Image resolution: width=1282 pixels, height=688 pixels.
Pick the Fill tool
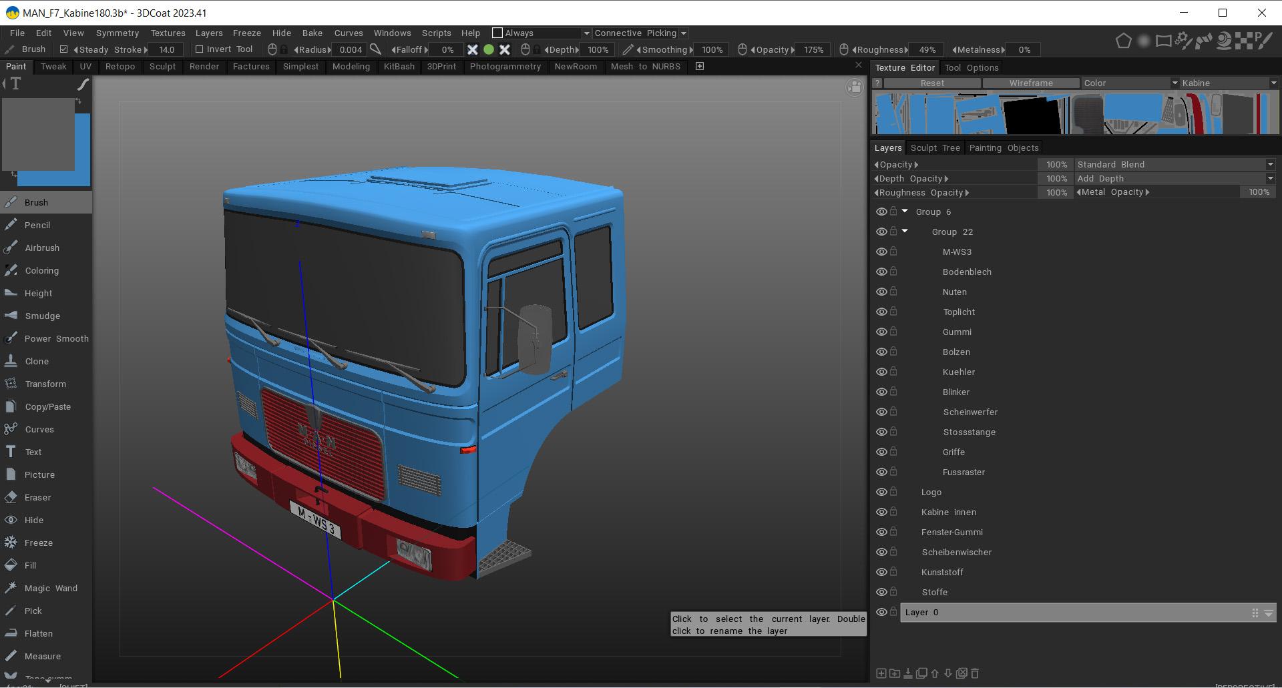(30, 565)
